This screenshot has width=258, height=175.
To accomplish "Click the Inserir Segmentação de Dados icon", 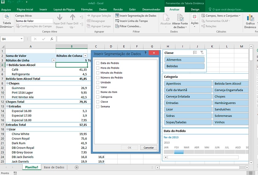I will (x=117, y=16).
